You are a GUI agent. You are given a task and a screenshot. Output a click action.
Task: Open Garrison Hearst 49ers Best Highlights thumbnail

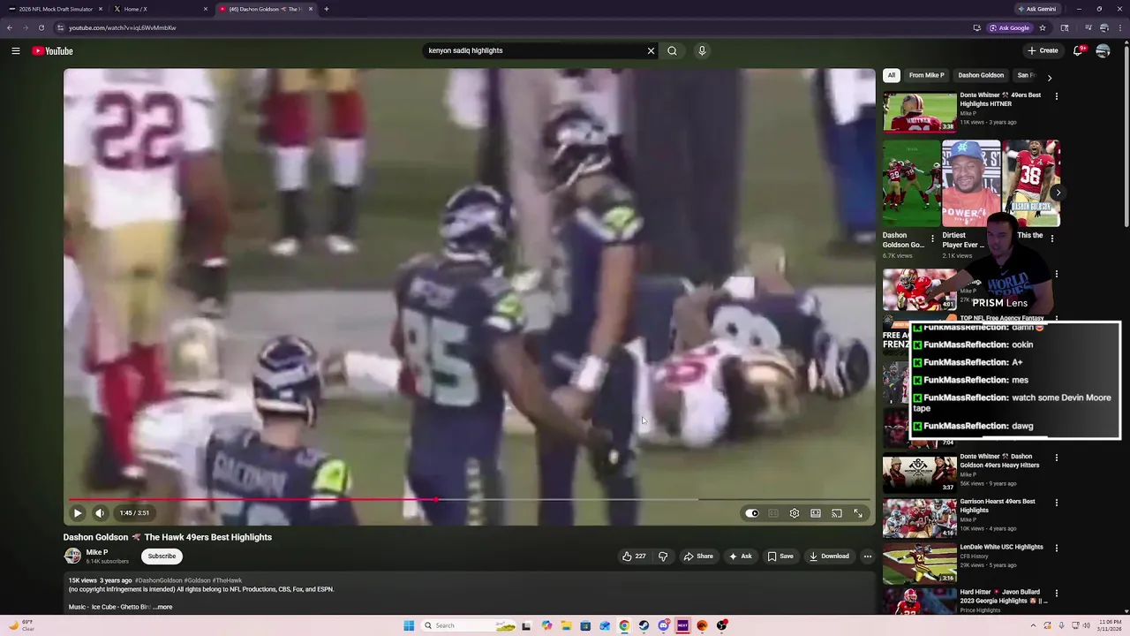[920, 519]
